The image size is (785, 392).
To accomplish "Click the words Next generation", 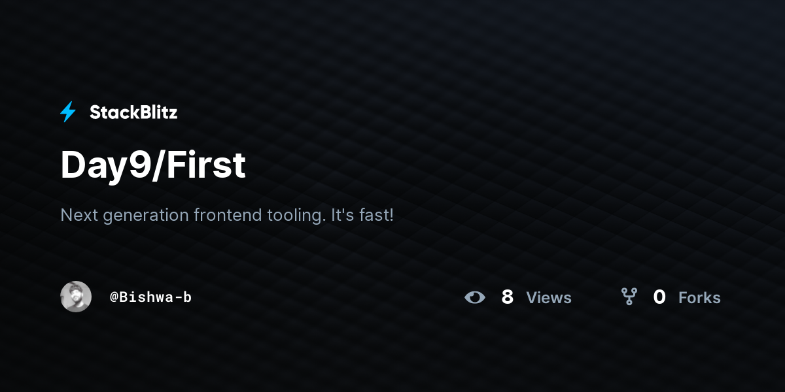I will [x=125, y=215].
